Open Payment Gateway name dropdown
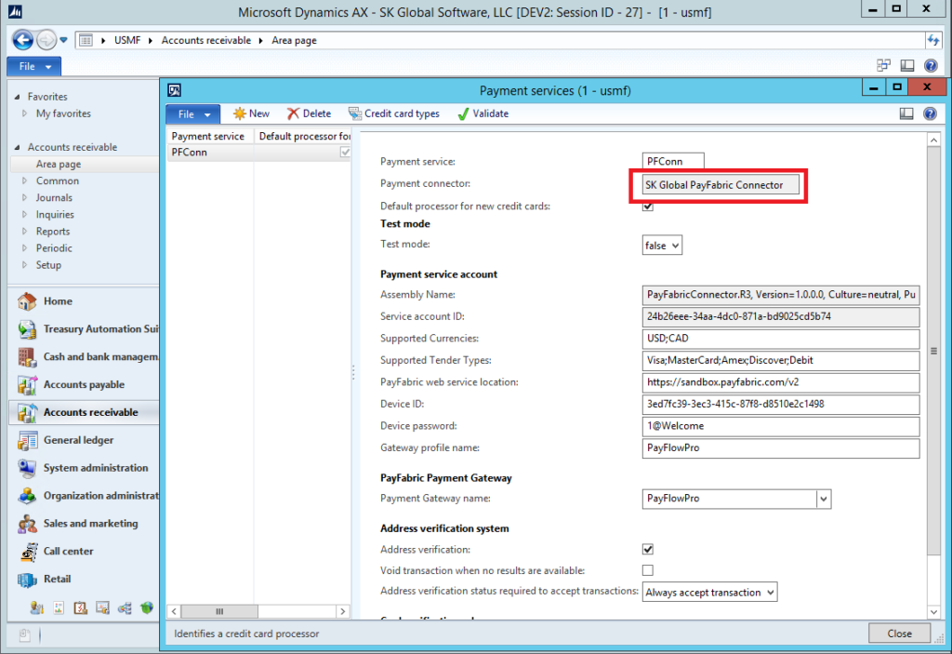Image resolution: width=952 pixels, height=654 pixels. coord(824,499)
